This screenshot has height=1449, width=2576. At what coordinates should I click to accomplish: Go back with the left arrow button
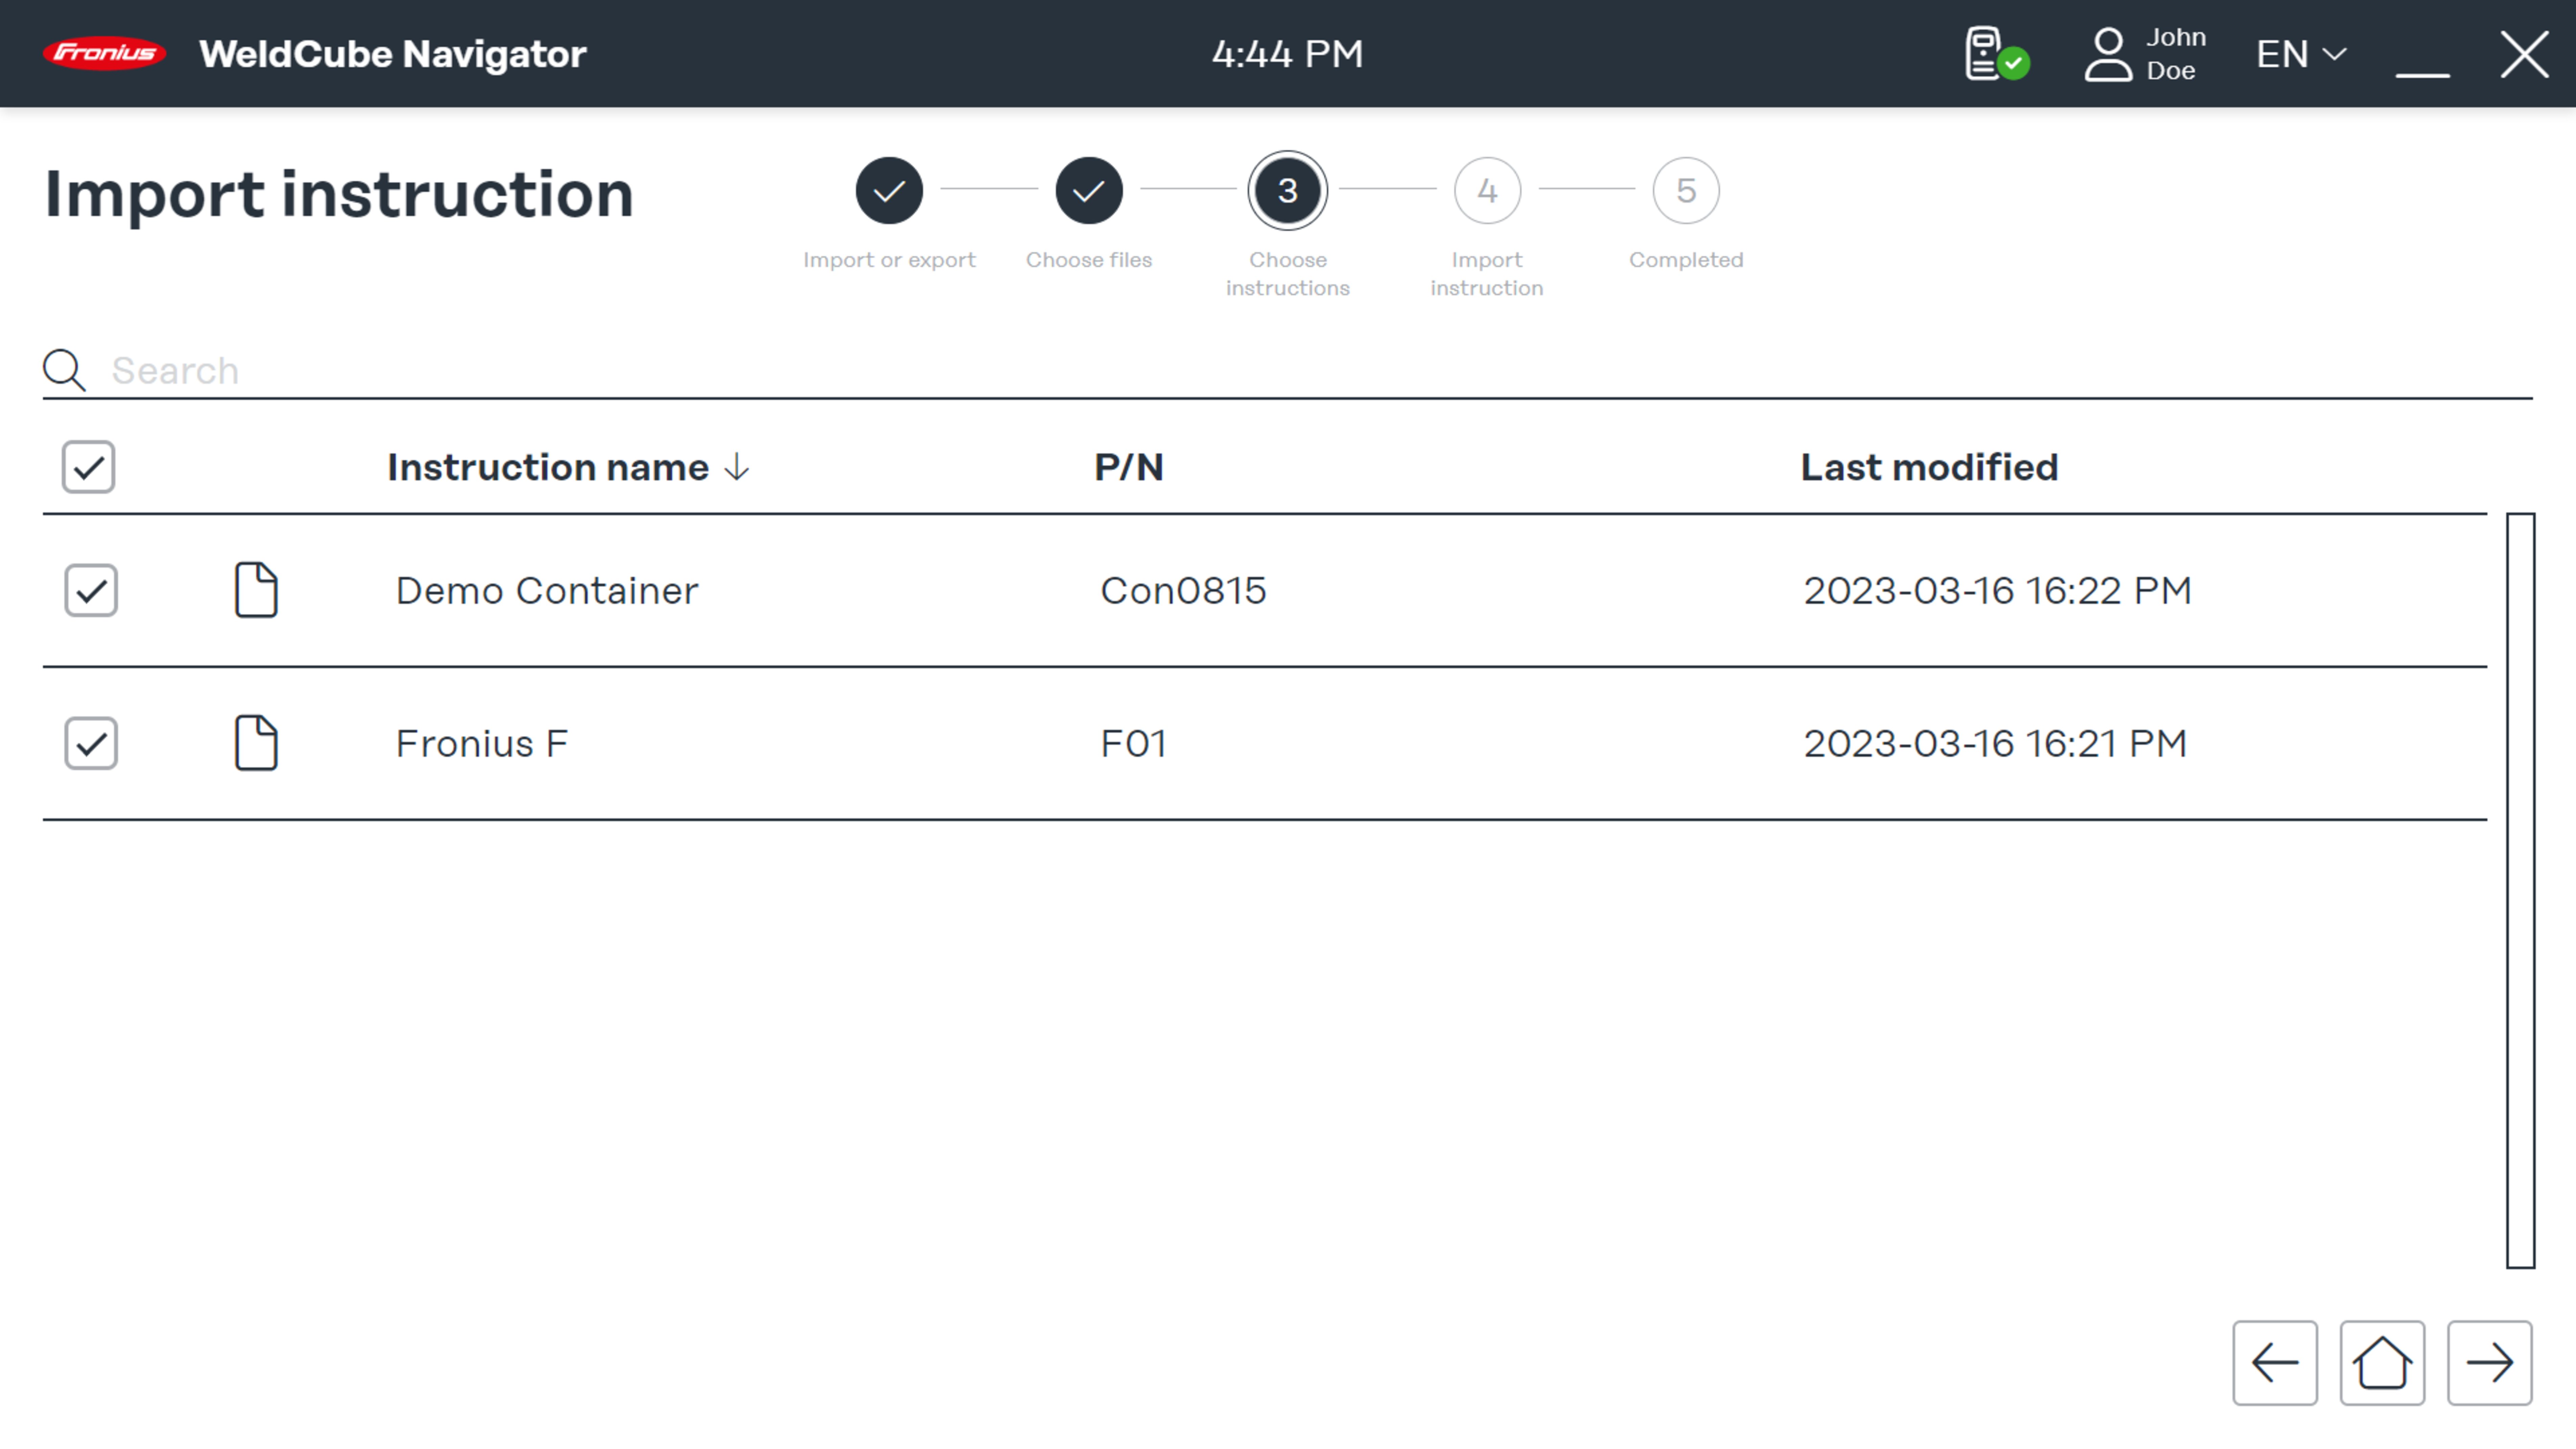(2275, 1363)
